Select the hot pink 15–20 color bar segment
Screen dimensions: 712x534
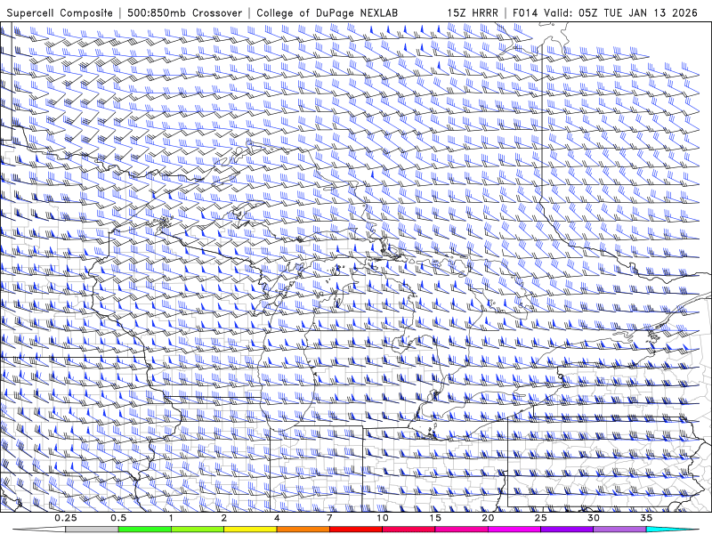(461, 530)
